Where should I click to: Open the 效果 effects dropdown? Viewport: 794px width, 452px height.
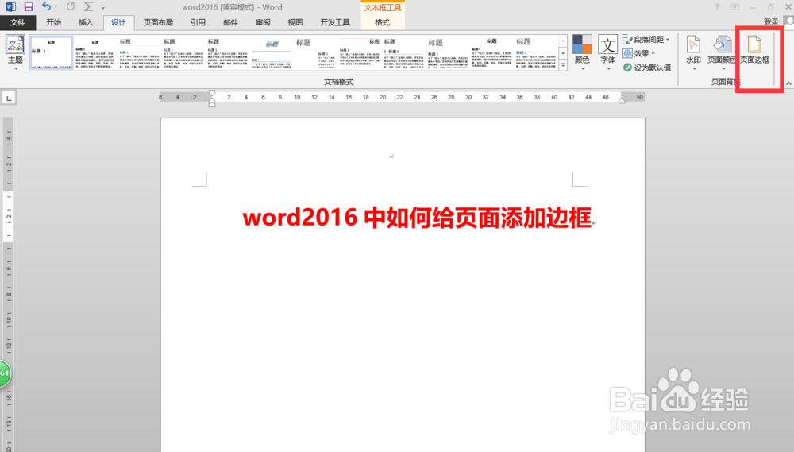(639, 53)
